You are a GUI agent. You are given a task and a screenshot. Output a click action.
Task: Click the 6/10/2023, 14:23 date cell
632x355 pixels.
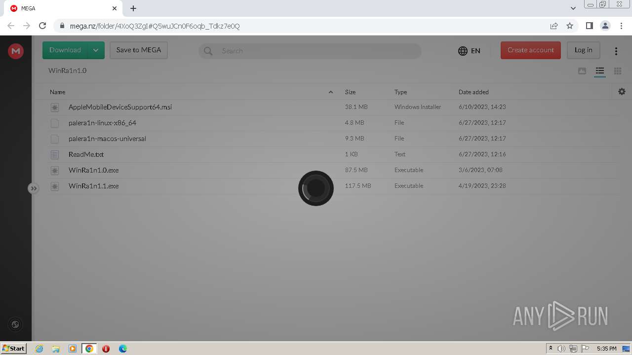[482, 107]
